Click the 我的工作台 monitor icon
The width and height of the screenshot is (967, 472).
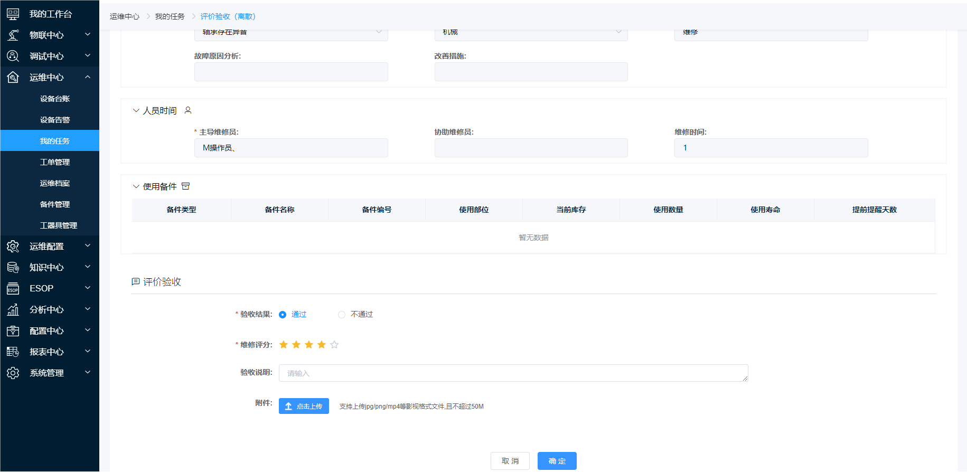click(x=13, y=14)
